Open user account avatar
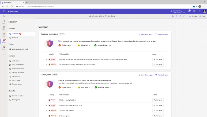Image resolution: width=207 pixels, height=117 pixels. click(204, 11)
